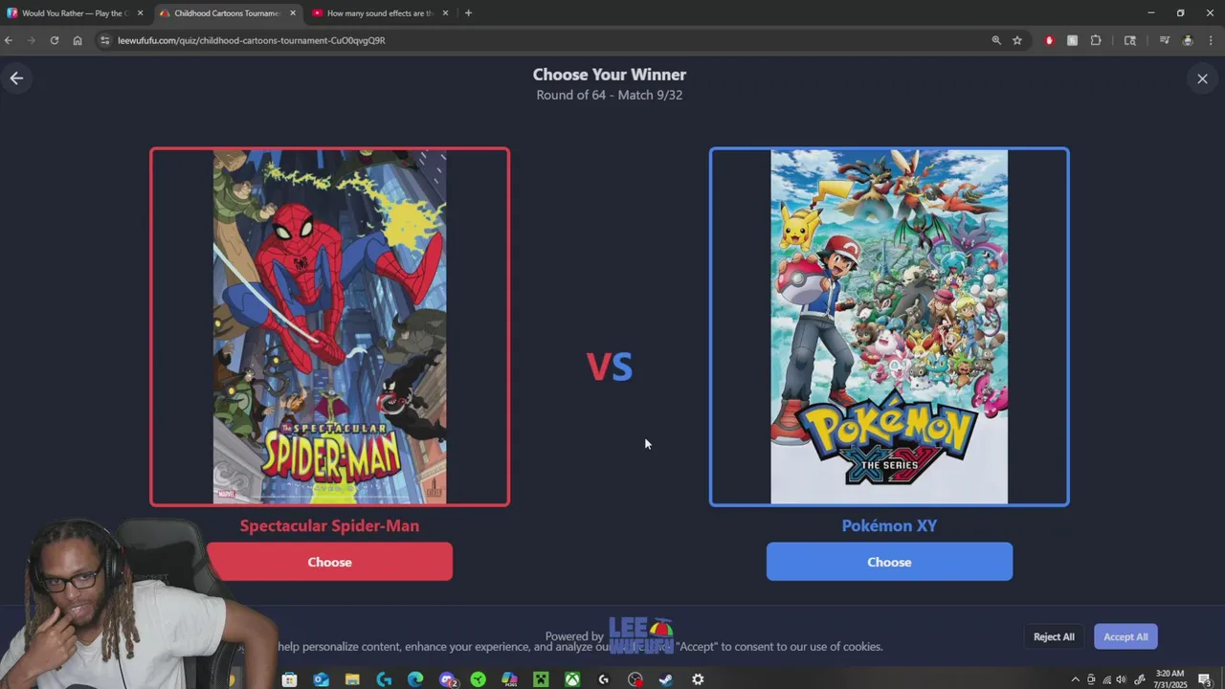Click the Lee Wufufu logo
This screenshot has height=689, width=1225.
(x=640, y=635)
